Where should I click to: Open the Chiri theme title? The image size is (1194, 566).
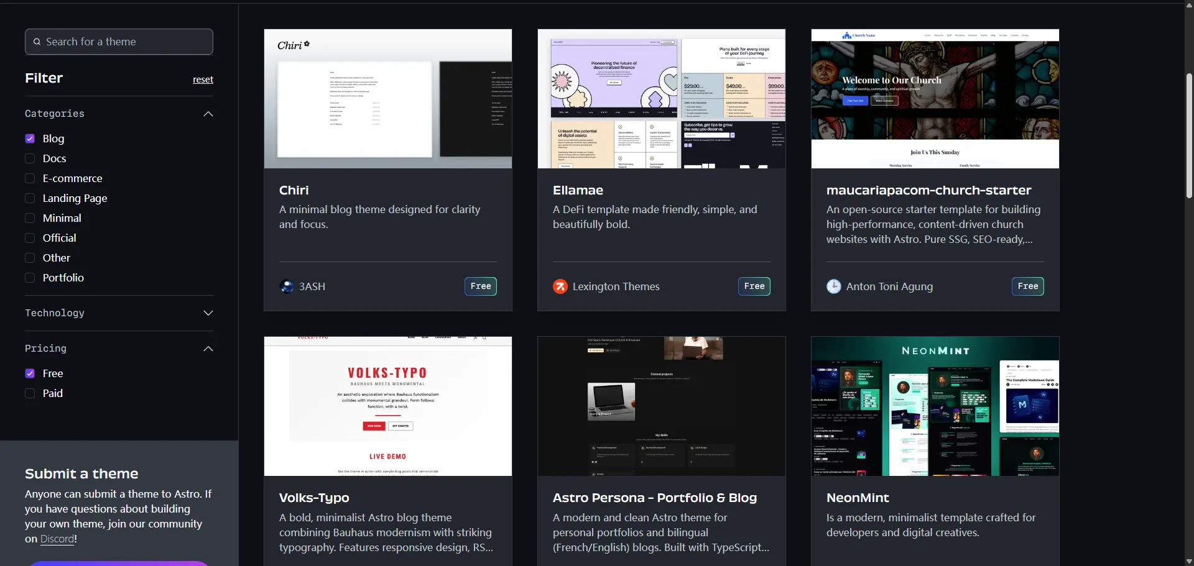[x=294, y=190]
